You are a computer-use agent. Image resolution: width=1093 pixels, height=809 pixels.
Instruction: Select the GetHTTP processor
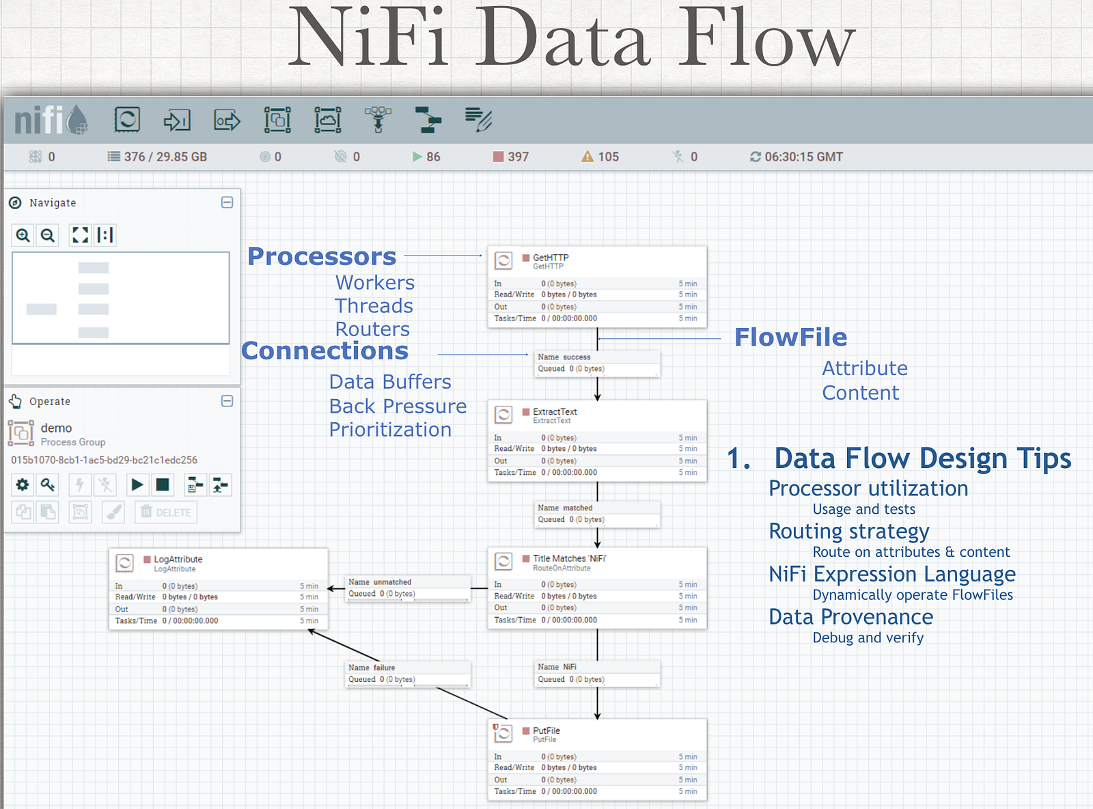tap(597, 287)
